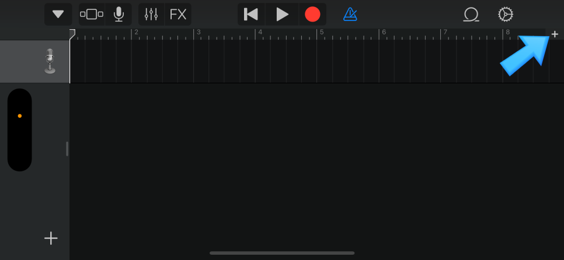Viewport: 564px width, 260px height.
Task: Open the microphone instrument view
Action: 119,15
